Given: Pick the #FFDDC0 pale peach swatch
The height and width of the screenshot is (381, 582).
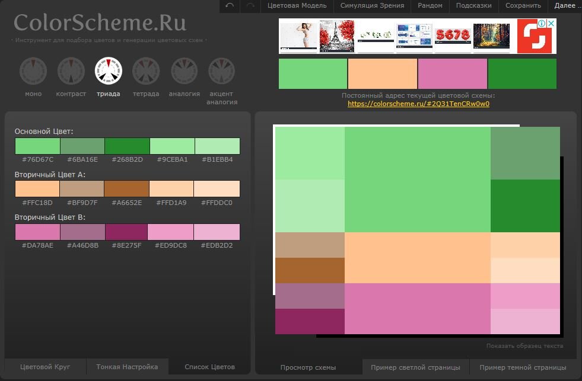Looking at the screenshot, I should [x=217, y=188].
